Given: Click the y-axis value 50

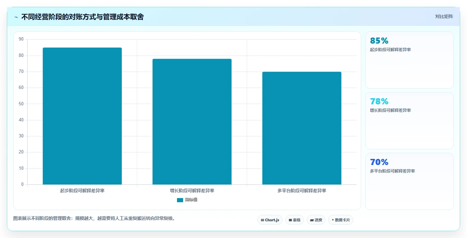Looking at the screenshot, I should tap(21, 104).
